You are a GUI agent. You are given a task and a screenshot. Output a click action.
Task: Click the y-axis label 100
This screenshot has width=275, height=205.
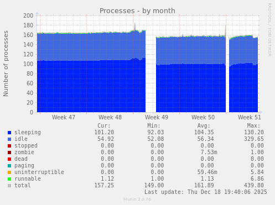coord(28,64)
